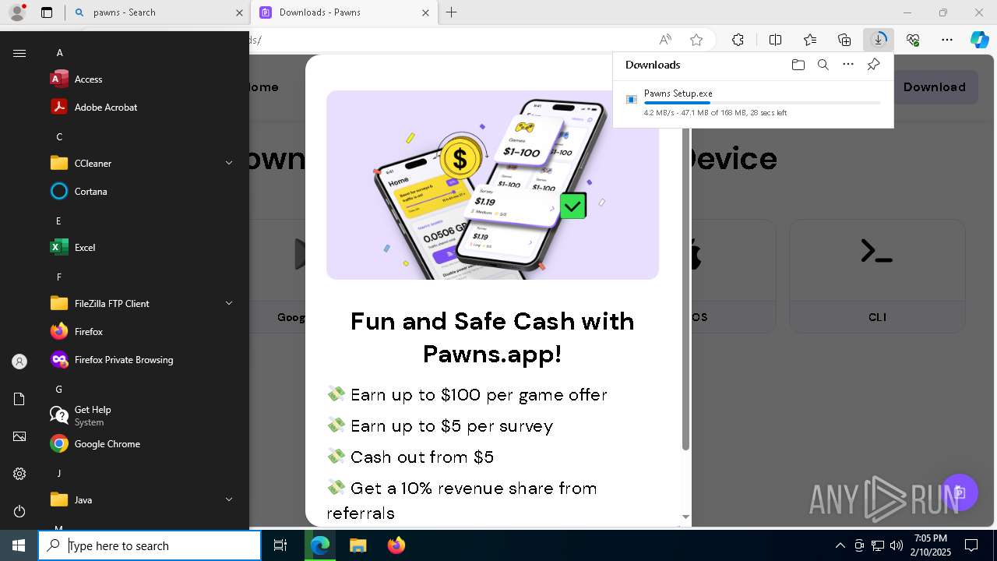The width and height of the screenshot is (997, 561).
Task: Launch Firefox from the Start app list
Action: [143, 332]
